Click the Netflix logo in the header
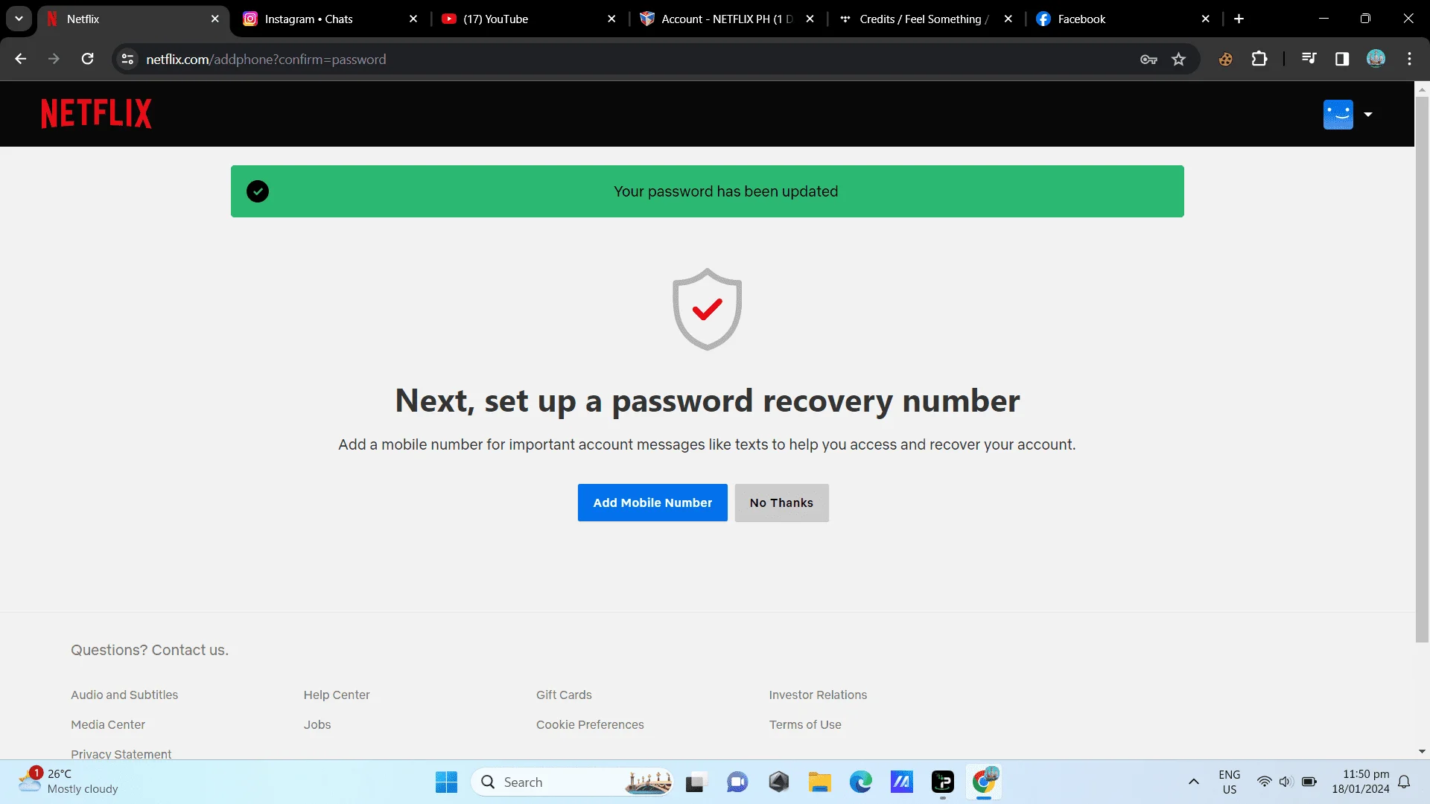This screenshot has width=1430, height=804. (96, 114)
